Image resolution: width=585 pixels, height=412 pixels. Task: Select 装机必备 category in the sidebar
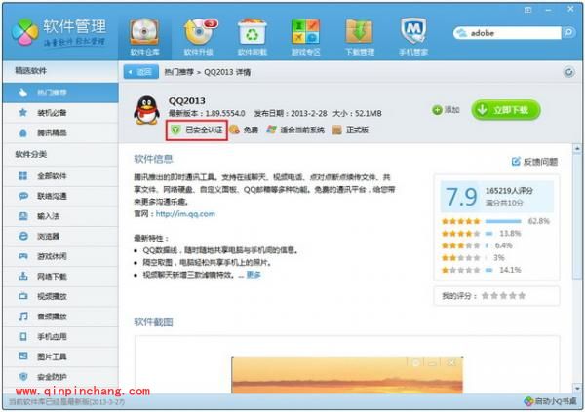(54, 113)
